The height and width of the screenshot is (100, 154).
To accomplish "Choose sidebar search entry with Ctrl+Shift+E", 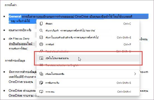I will (x=88, y=37).
